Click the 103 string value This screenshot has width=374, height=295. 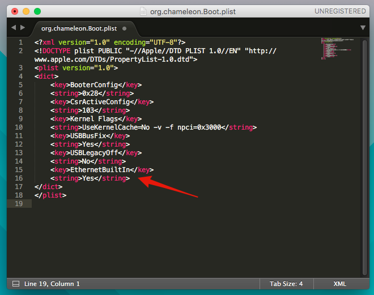pos(88,110)
